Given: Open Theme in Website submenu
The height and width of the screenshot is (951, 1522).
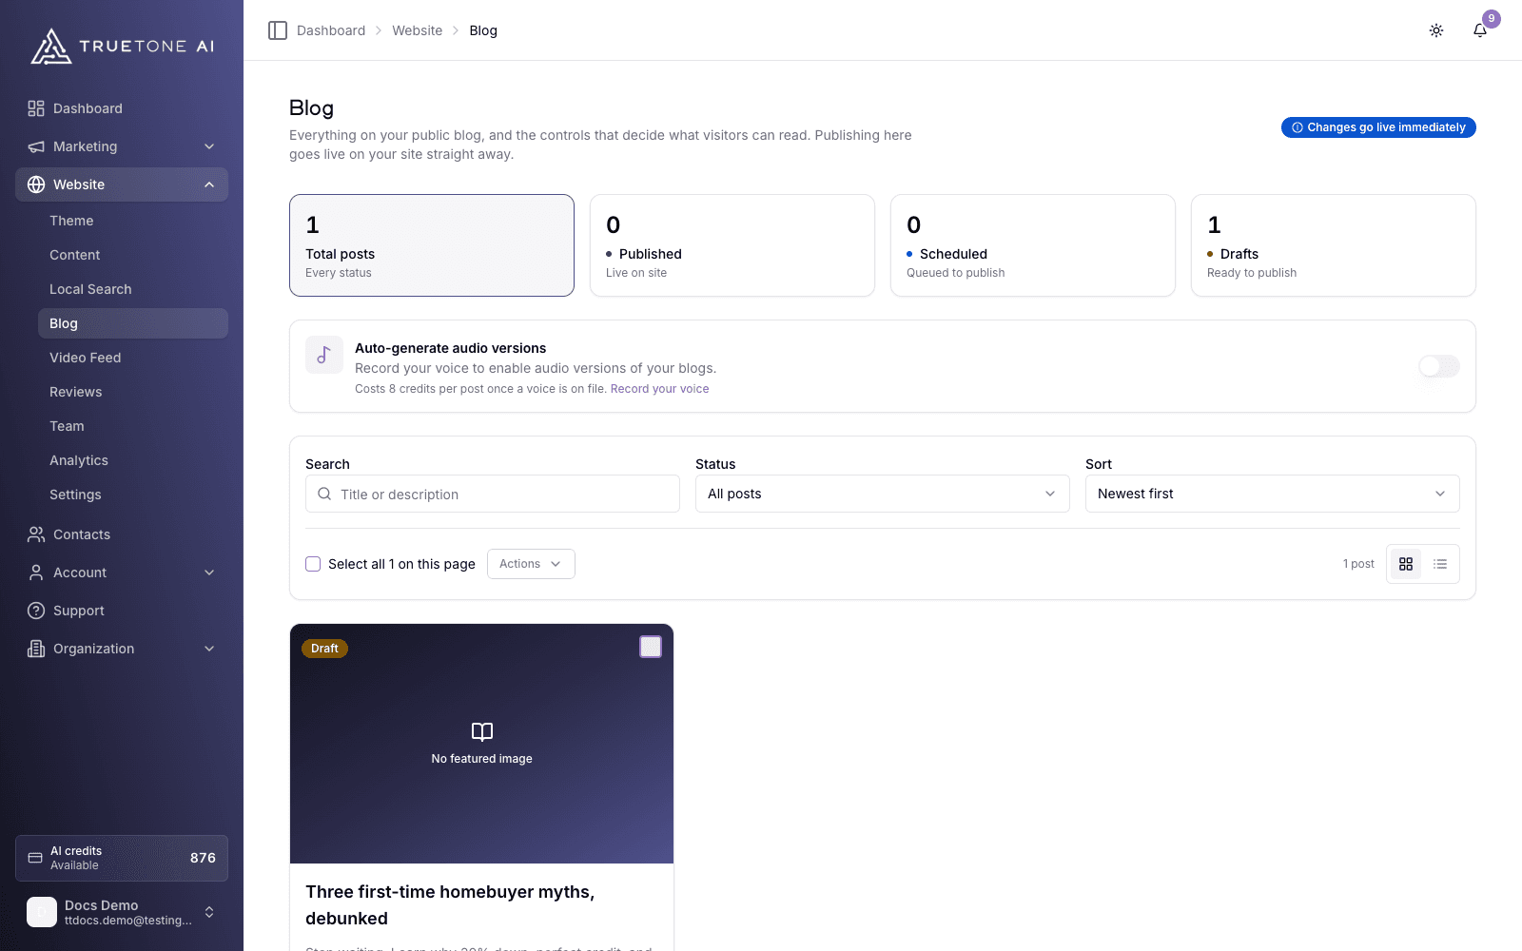Looking at the screenshot, I should pyautogui.click(x=133, y=221).
